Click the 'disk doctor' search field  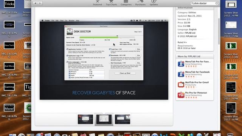(x=204, y=3)
